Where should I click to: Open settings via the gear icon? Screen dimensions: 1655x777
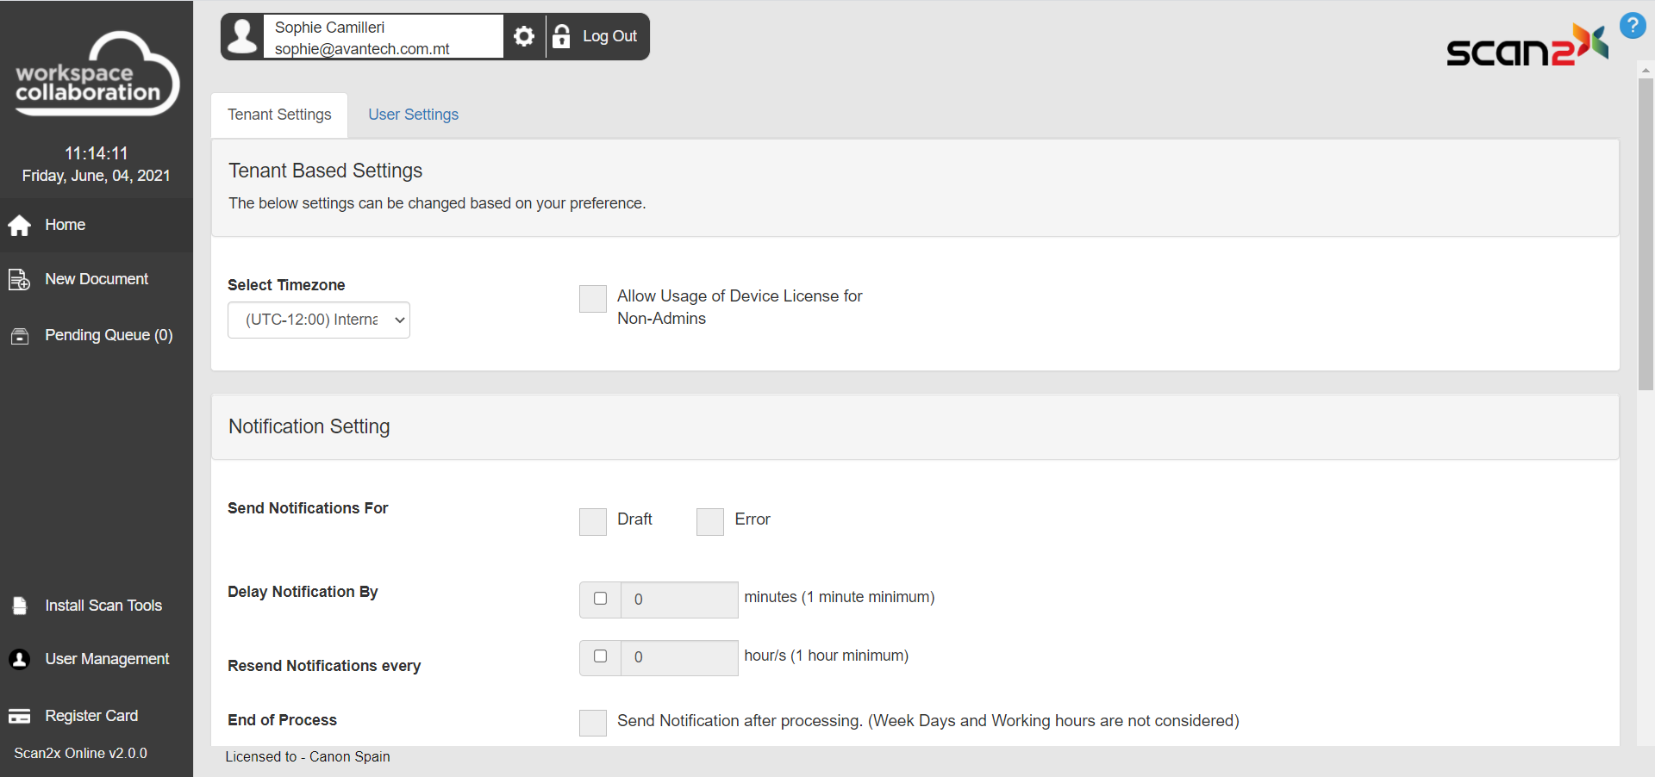click(524, 36)
